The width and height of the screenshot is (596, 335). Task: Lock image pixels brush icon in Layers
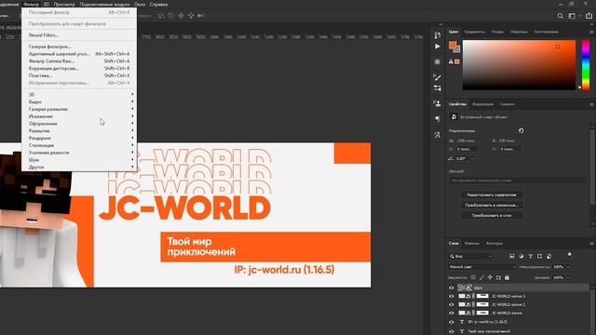(x=481, y=277)
